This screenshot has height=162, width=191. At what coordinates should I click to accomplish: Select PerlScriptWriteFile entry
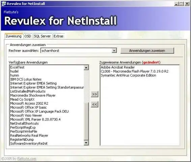point(47,131)
